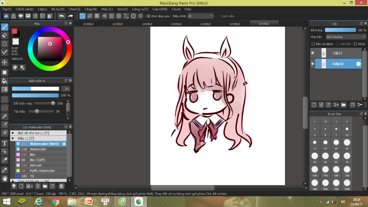Select the Text tool

pos(4,143)
